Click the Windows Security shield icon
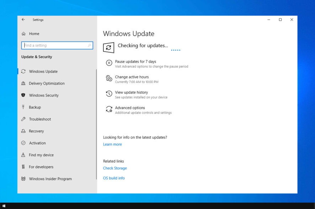The height and width of the screenshot is (209, 315). click(23, 95)
